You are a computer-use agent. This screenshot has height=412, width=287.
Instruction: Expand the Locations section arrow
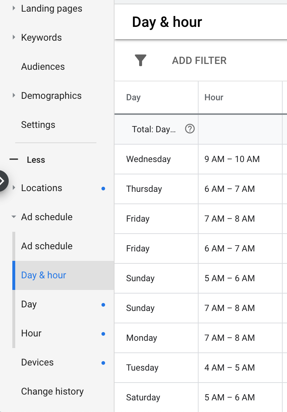pos(14,188)
